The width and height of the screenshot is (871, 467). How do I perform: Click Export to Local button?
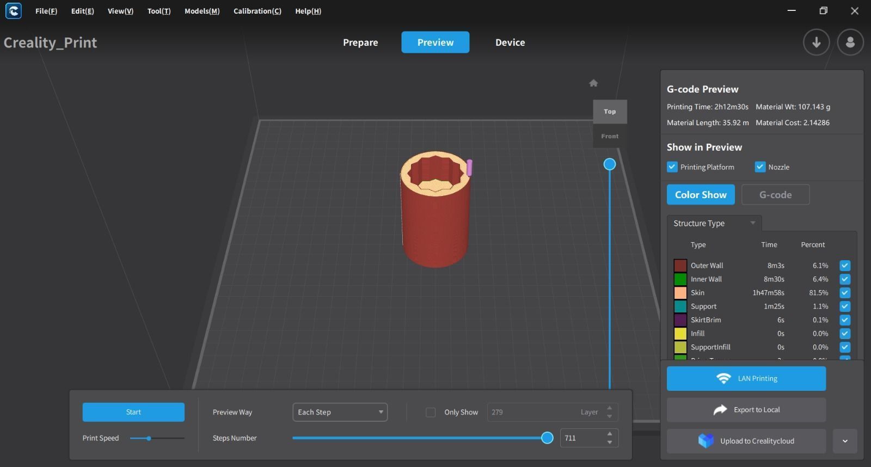746,410
